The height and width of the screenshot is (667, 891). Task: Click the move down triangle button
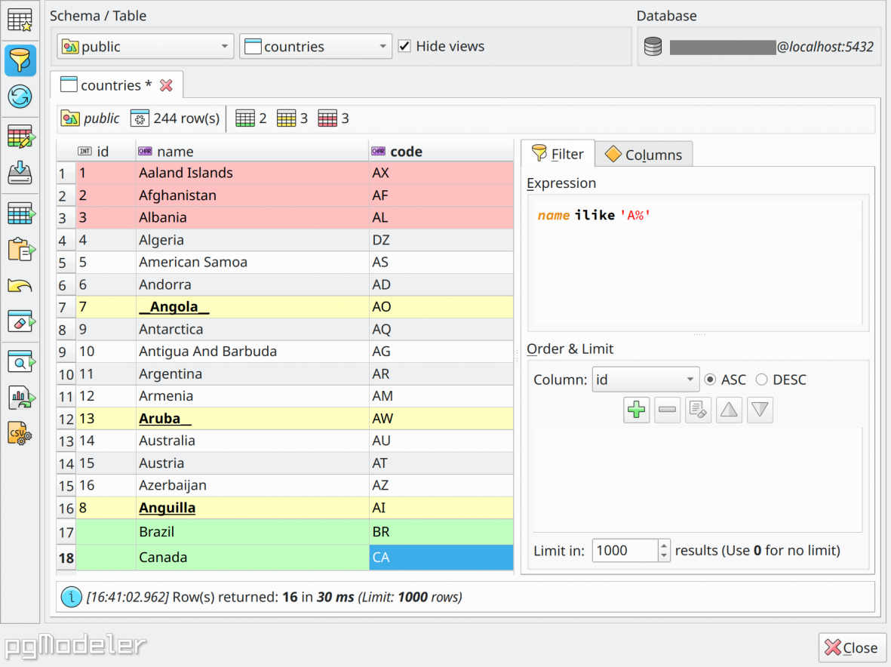pos(760,410)
